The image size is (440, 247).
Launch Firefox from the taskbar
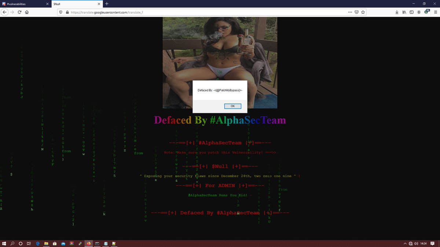pos(88,243)
